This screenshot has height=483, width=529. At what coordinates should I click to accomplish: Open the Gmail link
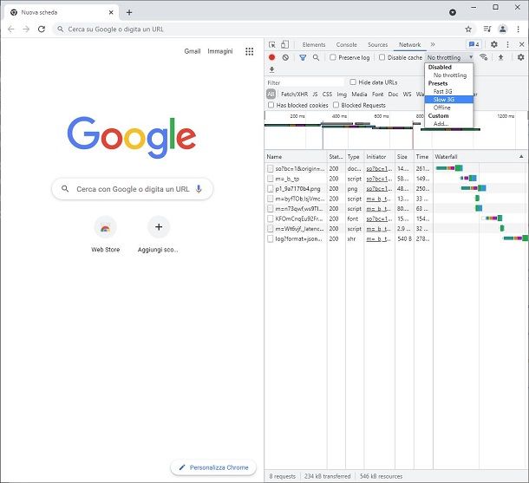click(193, 51)
